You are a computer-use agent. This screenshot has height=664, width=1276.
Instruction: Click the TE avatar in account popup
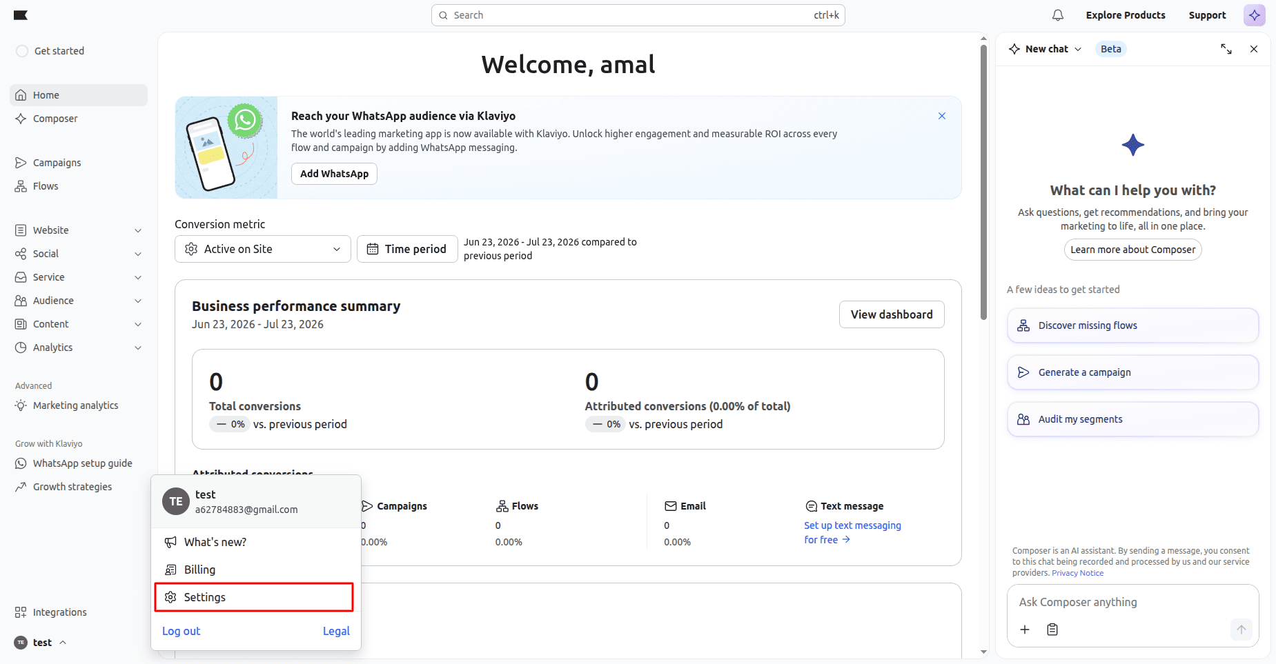click(176, 501)
